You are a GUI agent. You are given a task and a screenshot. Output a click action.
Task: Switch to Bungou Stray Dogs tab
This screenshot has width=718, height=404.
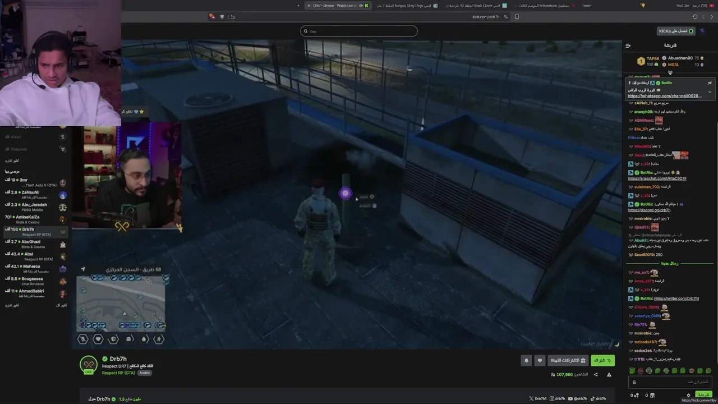pos(407,6)
